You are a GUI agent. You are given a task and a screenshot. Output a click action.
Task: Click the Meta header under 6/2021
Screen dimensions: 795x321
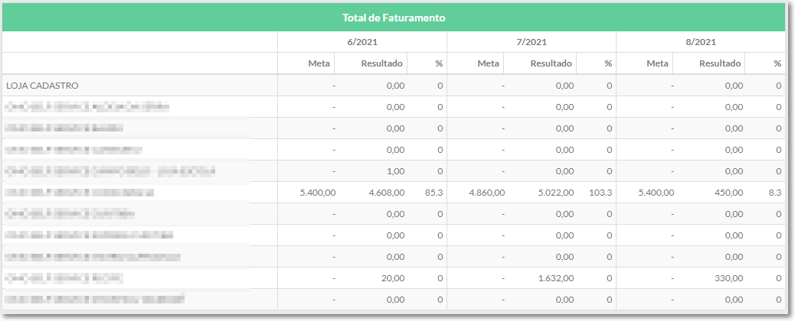(x=319, y=63)
